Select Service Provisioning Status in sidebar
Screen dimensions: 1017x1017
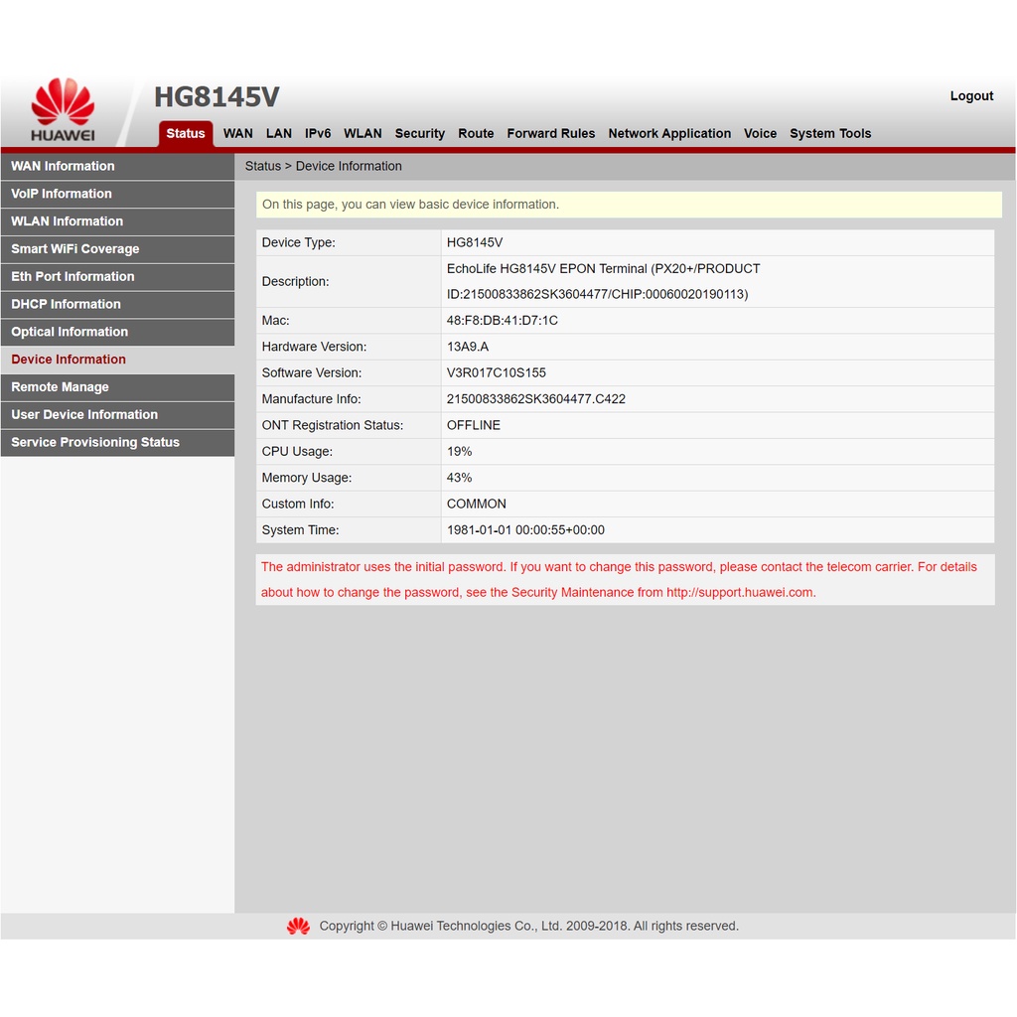click(x=95, y=443)
